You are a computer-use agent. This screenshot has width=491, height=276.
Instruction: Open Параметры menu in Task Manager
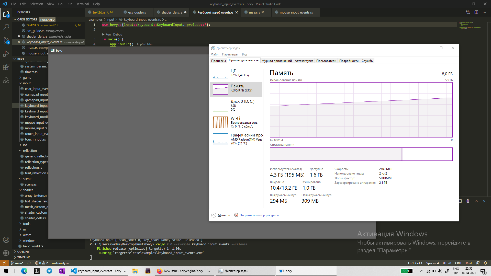pos(230,54)
